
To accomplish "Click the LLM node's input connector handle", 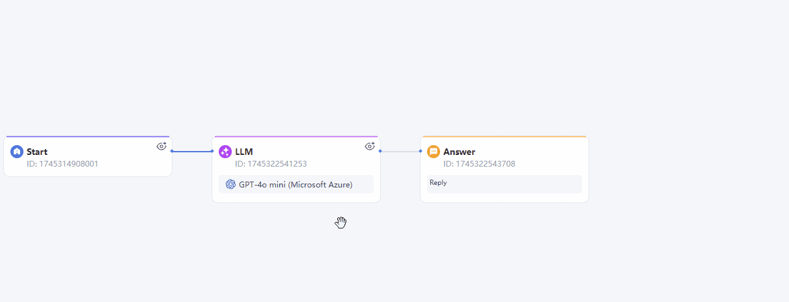I will click(x=212, y=151).
